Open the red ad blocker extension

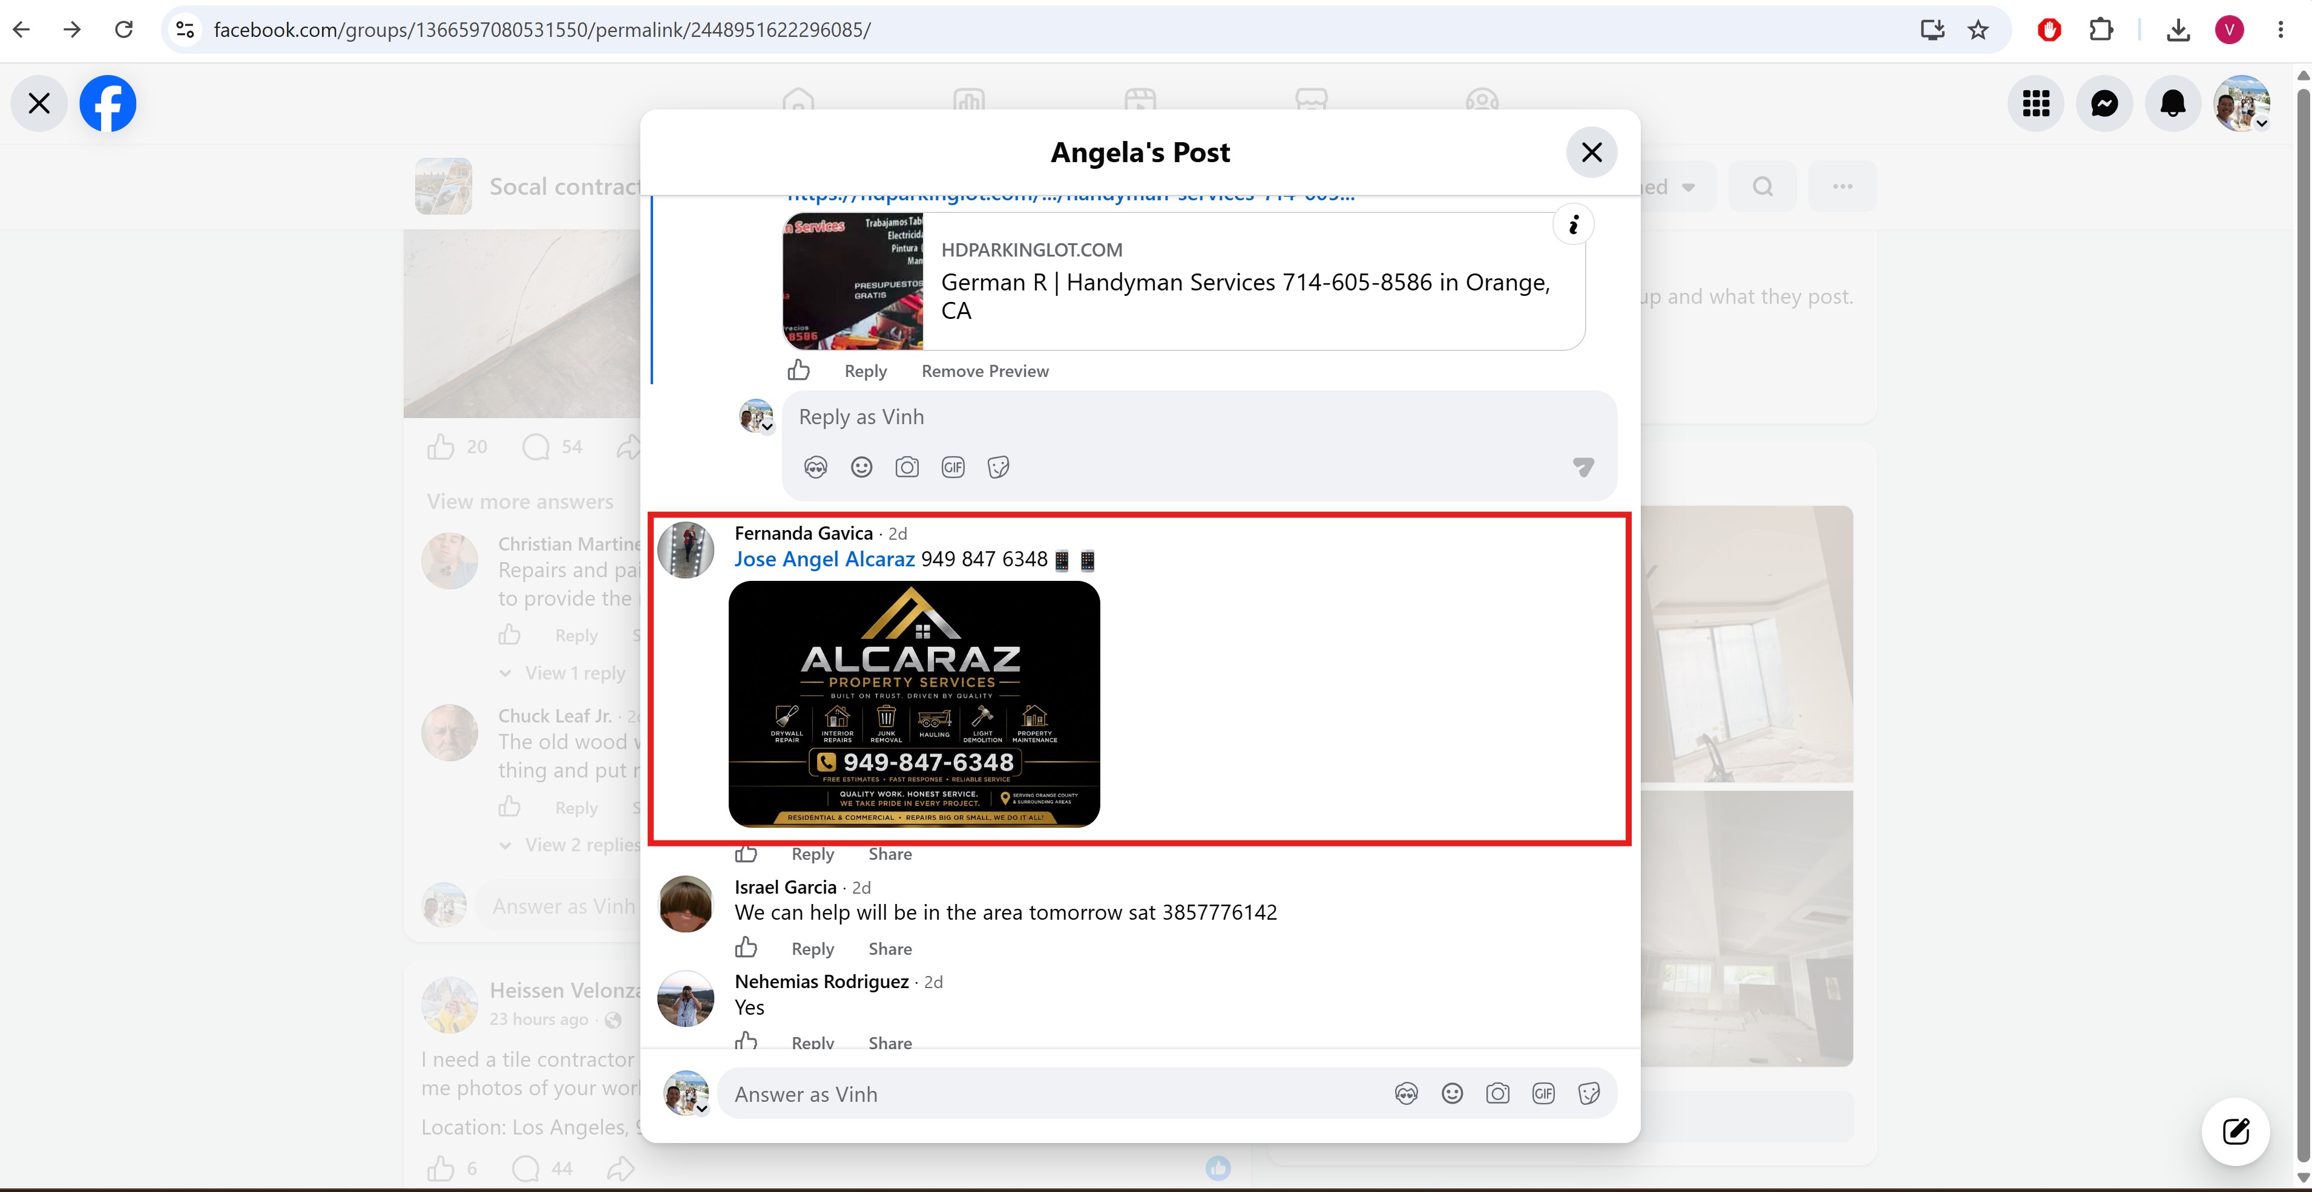[x=2049, y=30]
